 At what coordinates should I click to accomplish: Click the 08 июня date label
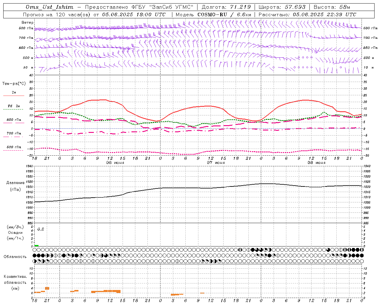(x=317, y=163)
